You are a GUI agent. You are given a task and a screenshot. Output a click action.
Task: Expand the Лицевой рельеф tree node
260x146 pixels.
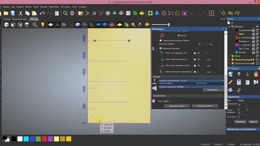(230, 60)
